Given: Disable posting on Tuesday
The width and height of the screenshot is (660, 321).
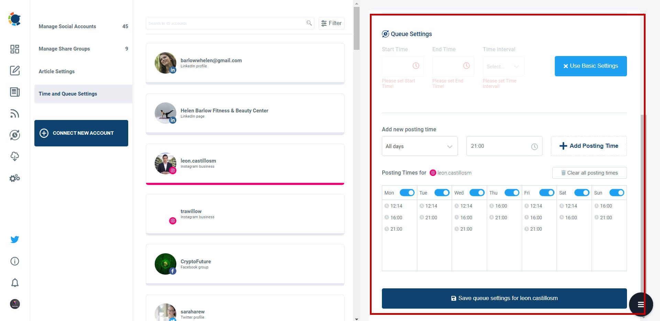Looking at the screenshot, I should point(442,192).
